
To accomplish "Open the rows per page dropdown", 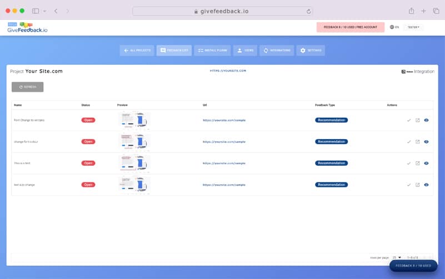I will pos(397,257).
